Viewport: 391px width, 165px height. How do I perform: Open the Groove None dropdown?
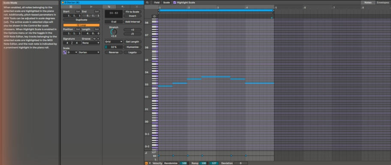click(91, 43)
